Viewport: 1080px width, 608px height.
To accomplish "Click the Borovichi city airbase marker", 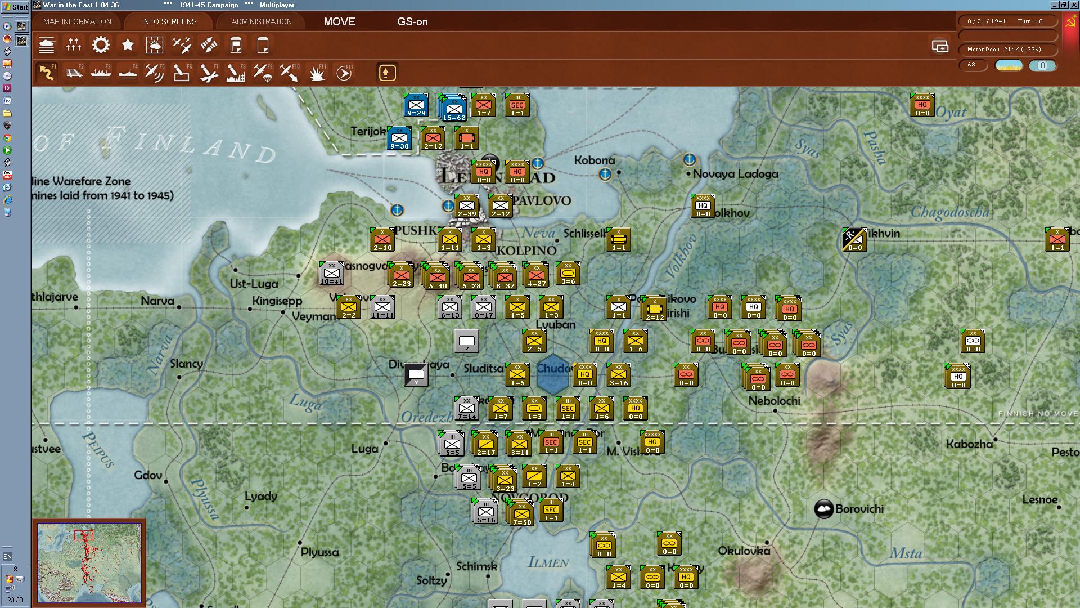I will pyautogui.click(x=824, y=509).
